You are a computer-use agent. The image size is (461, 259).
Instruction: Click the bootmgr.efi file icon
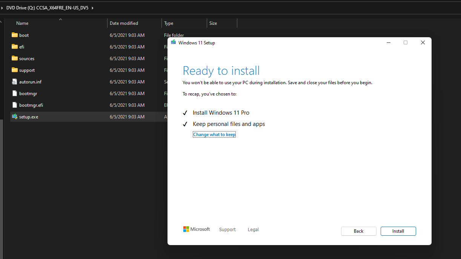pos(15,105)
